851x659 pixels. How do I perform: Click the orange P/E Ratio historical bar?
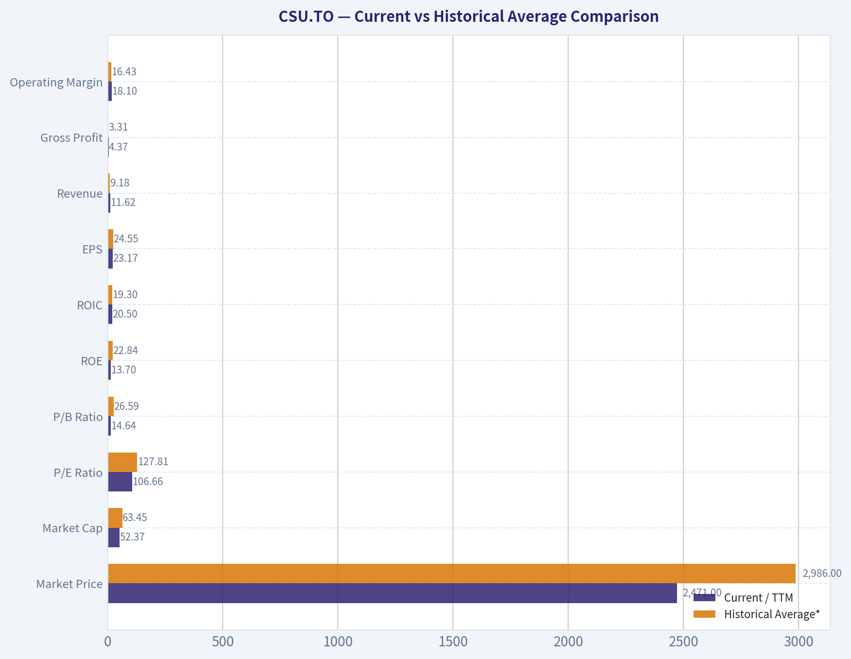coord(122,462)
